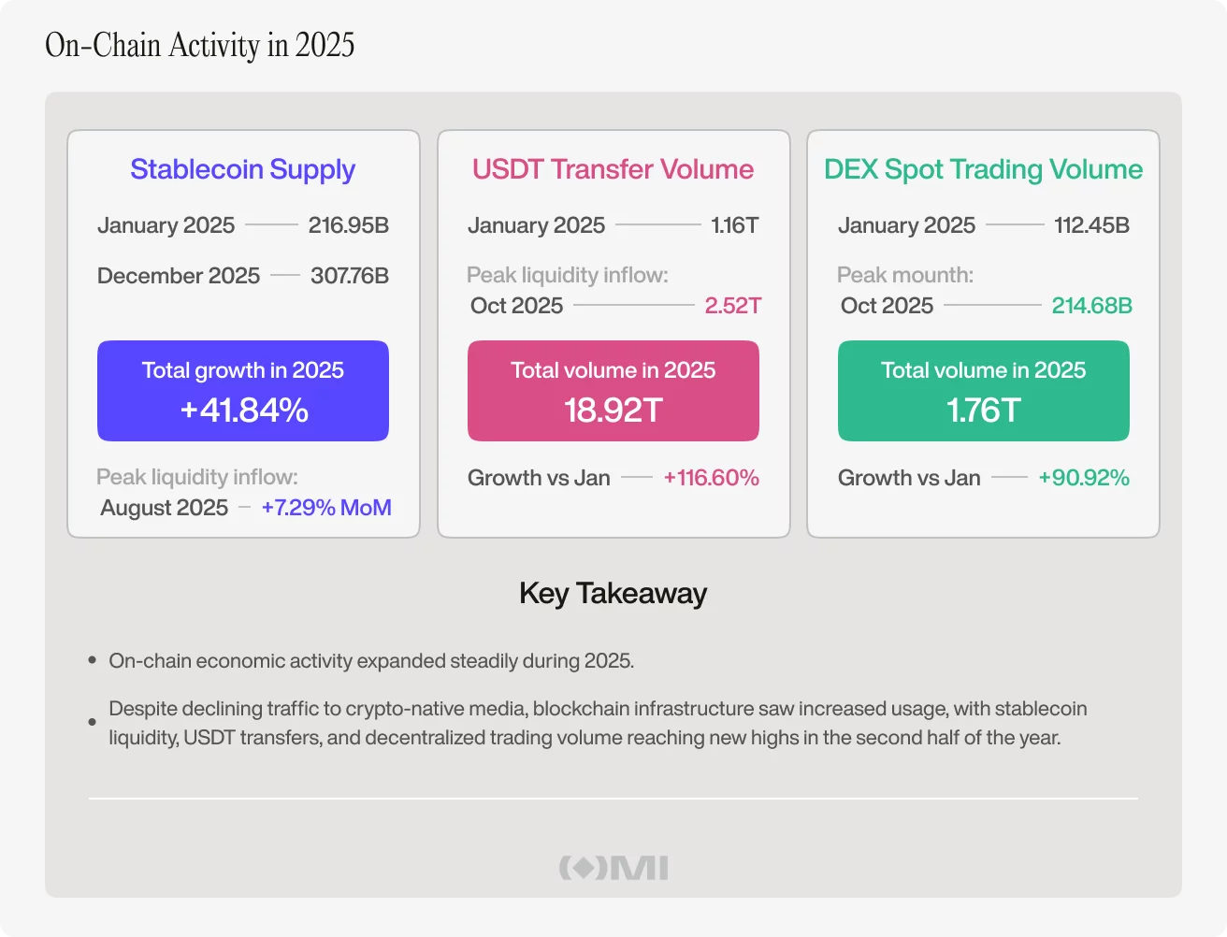Click the +116.60% growth value
This screenshot has width=1227, height=937.
click(711, 478)
